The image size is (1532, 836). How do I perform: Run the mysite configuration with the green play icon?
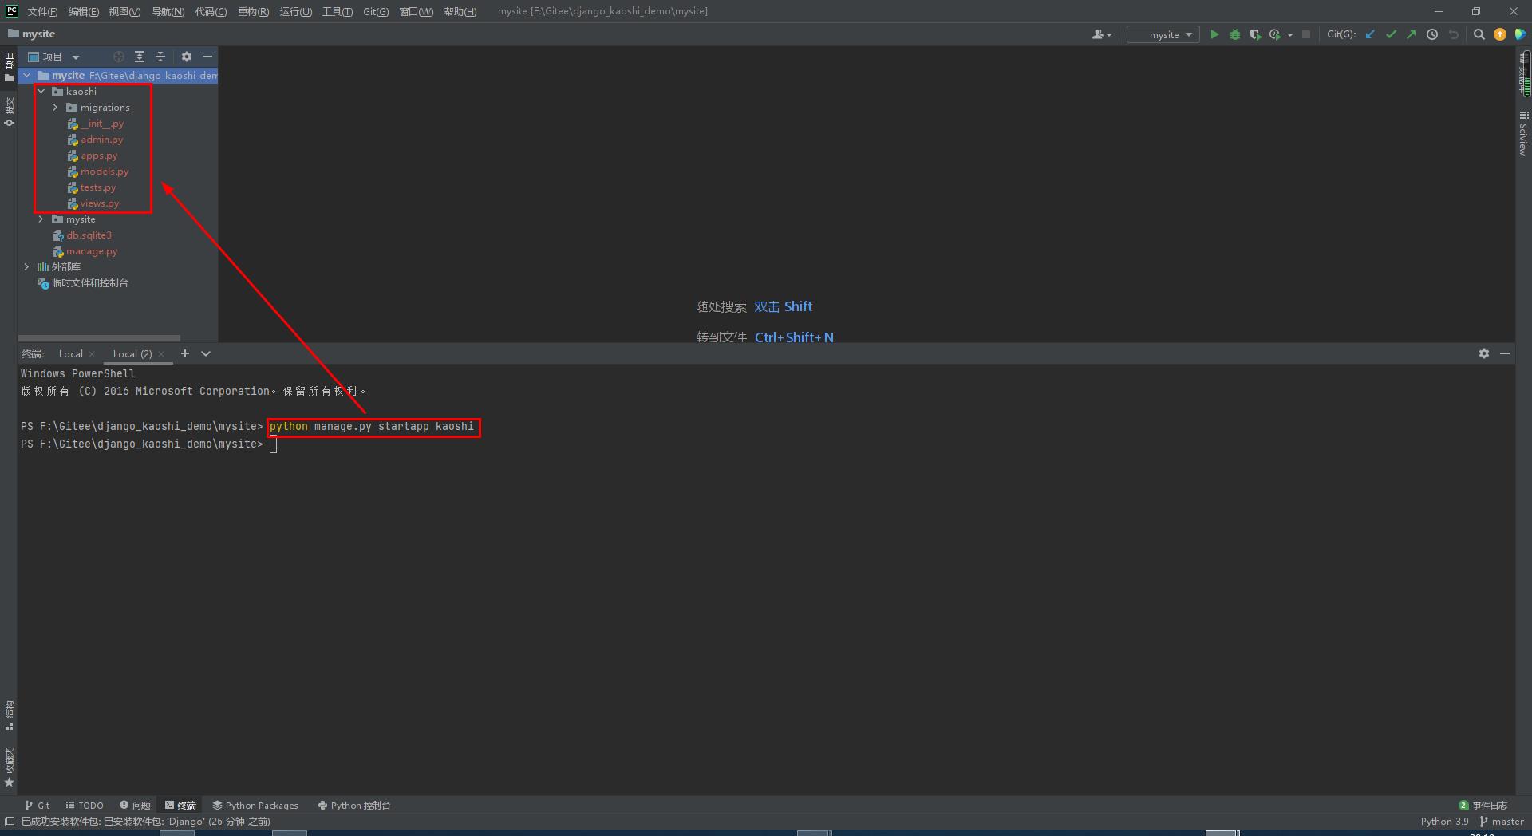[1214, 34]
